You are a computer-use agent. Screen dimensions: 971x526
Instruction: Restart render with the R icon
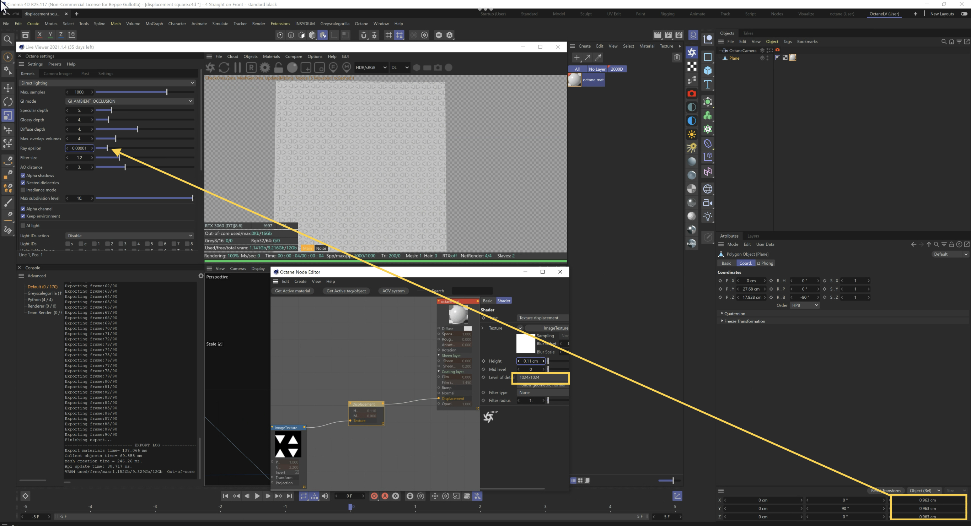251,67
